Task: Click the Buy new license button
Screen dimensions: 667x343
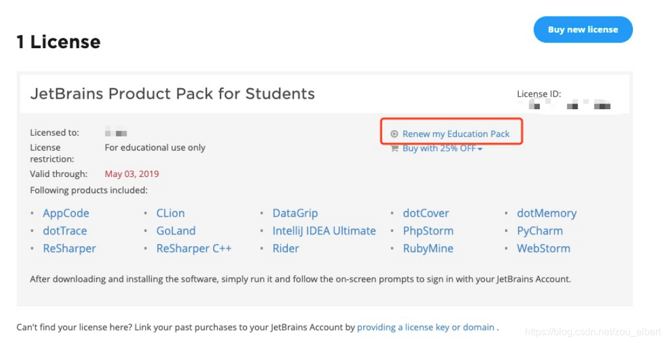Action: pyautogui.click(x=582, y=30)
